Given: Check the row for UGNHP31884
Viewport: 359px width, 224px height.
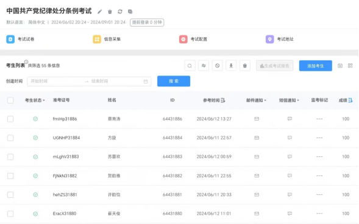Looking at the screenshot, I should pyautogui.click(x=10, y=138).
